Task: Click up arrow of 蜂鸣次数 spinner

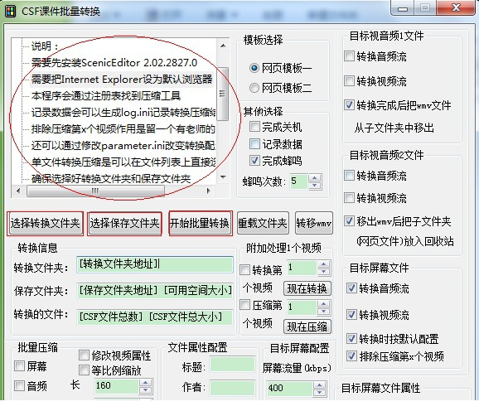Action: coord(315,178)
